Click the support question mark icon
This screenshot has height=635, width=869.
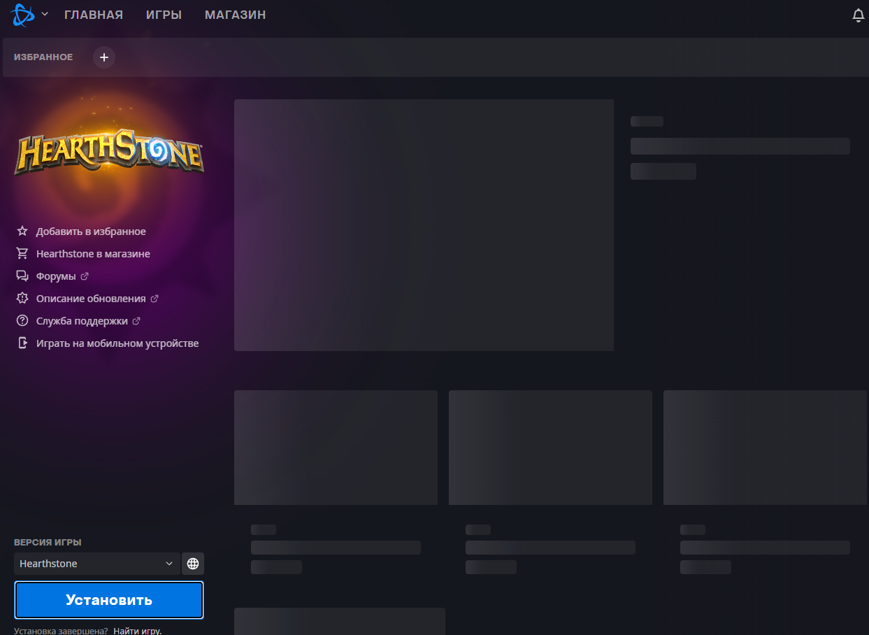point(22,320)
